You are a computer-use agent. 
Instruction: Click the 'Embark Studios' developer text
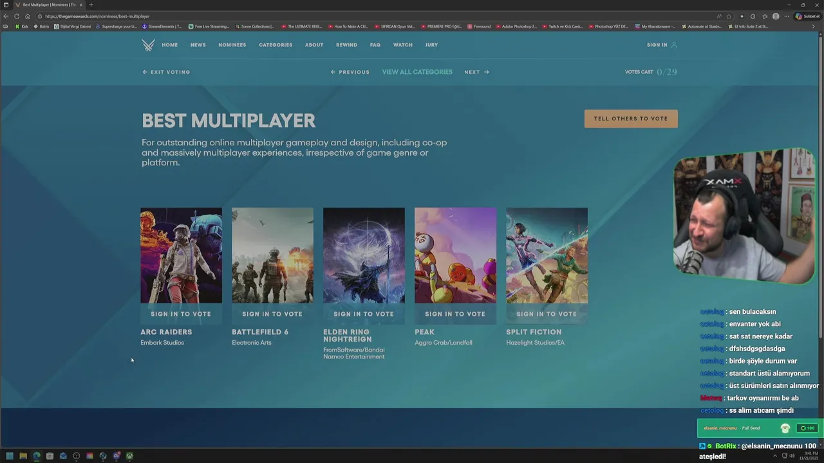162,343
